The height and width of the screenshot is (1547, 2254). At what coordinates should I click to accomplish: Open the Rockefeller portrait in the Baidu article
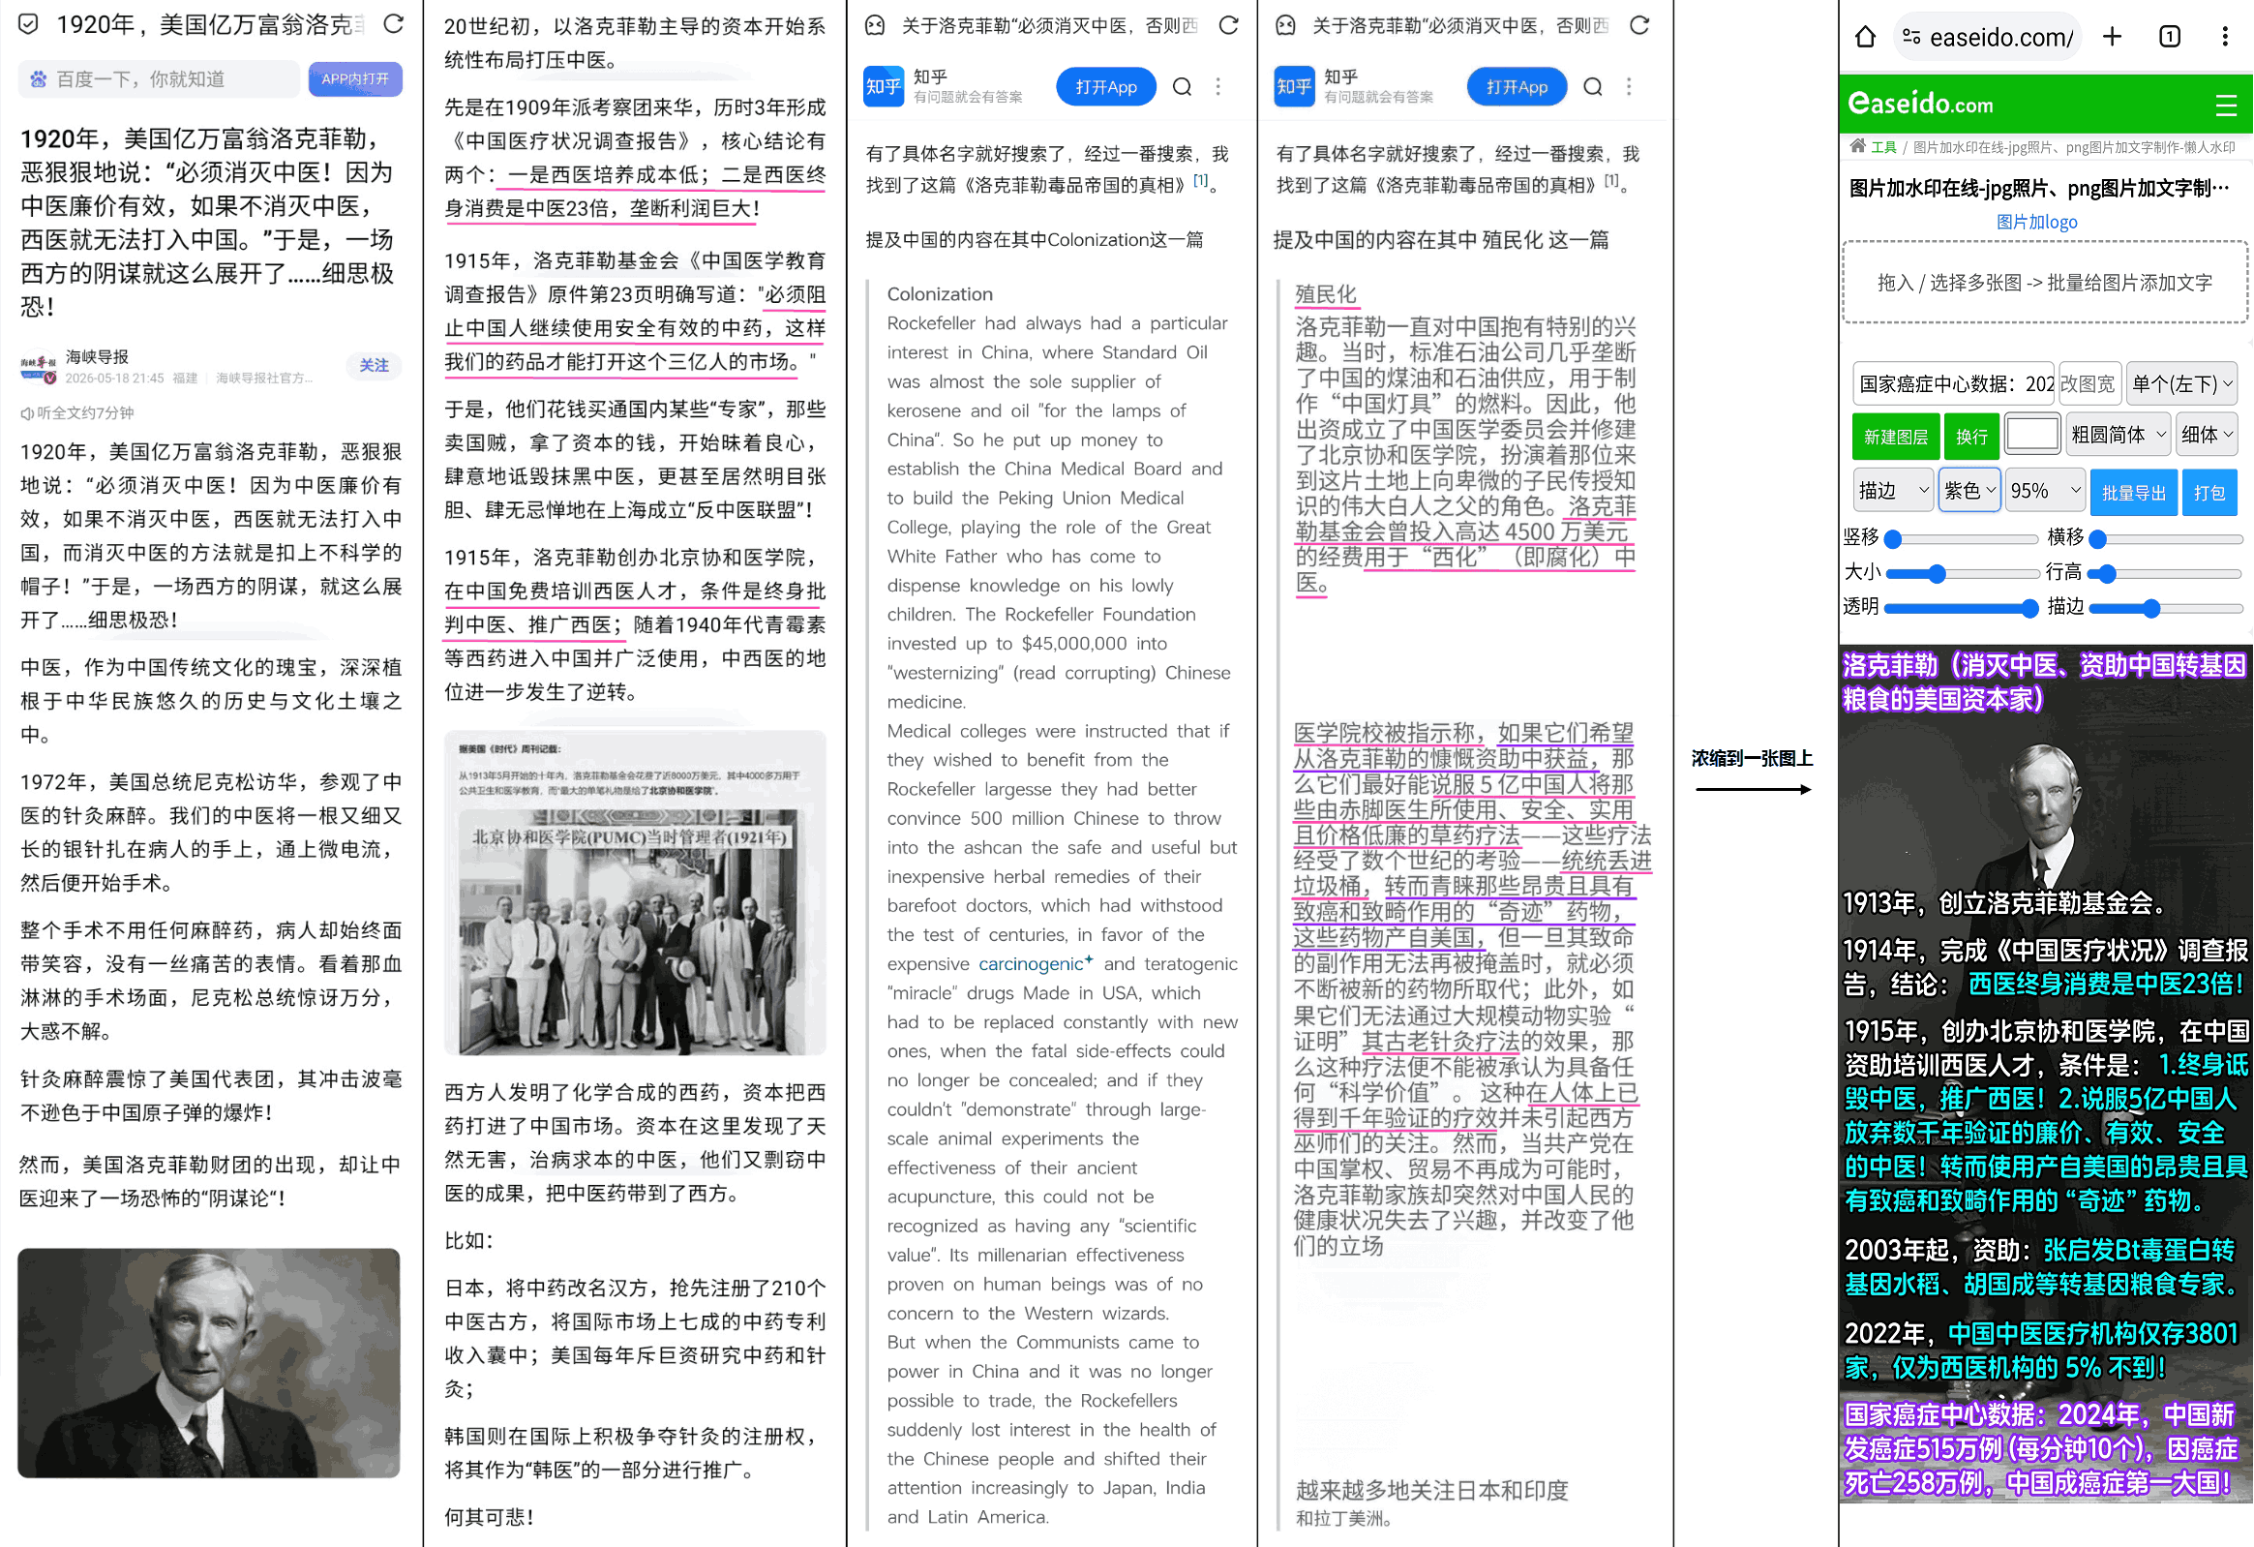(208, 1363)
